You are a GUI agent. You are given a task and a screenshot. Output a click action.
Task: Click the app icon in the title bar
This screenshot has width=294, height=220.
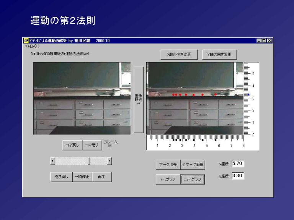pos(26,40)
